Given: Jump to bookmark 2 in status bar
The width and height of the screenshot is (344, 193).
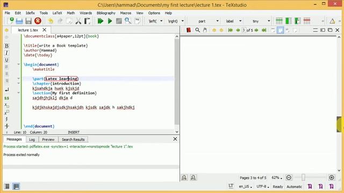Looking at the screenshot, I should (320, 187).
